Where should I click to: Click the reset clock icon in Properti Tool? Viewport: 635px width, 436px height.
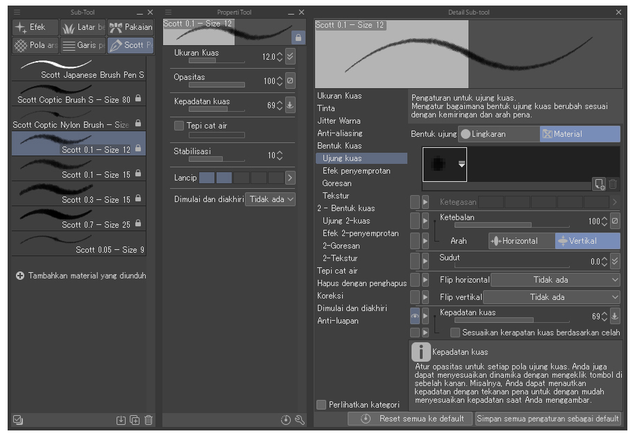[x=286, y=420]
